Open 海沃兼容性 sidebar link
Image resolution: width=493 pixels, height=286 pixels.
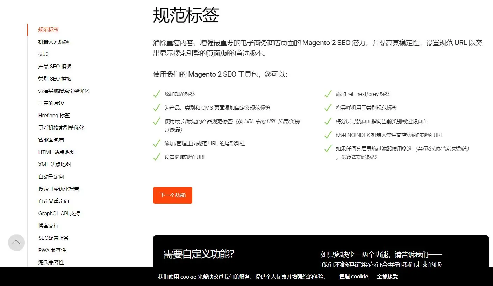[x=51, y=263]
